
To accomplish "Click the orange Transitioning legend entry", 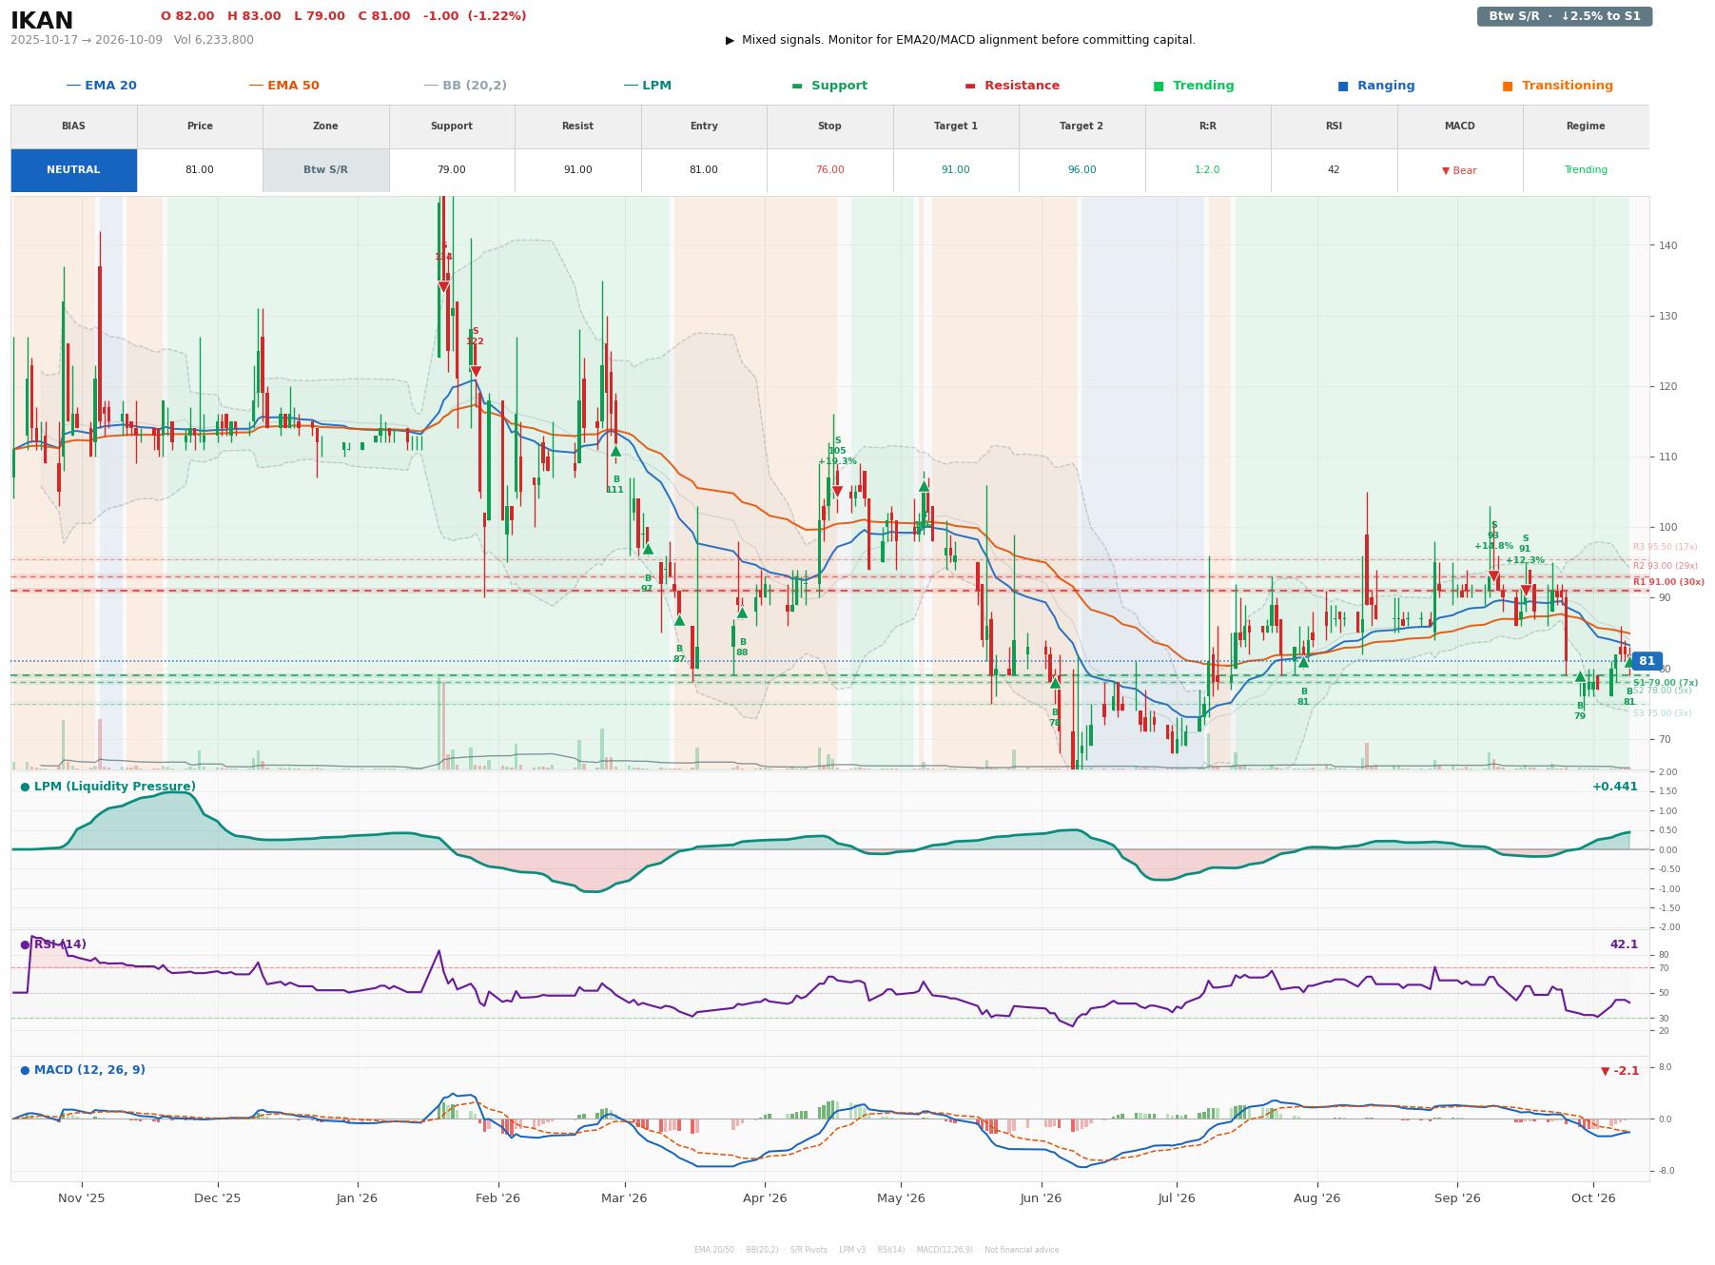I will tap(1557, 86).
